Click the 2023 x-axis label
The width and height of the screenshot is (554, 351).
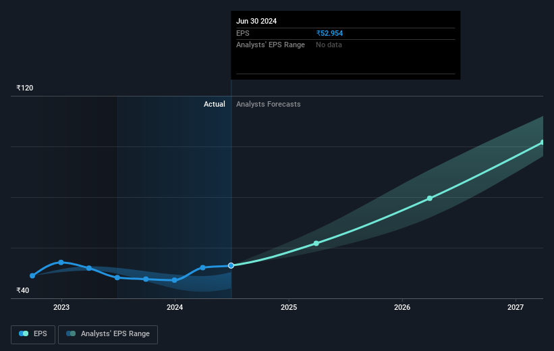tap(61, 307)
